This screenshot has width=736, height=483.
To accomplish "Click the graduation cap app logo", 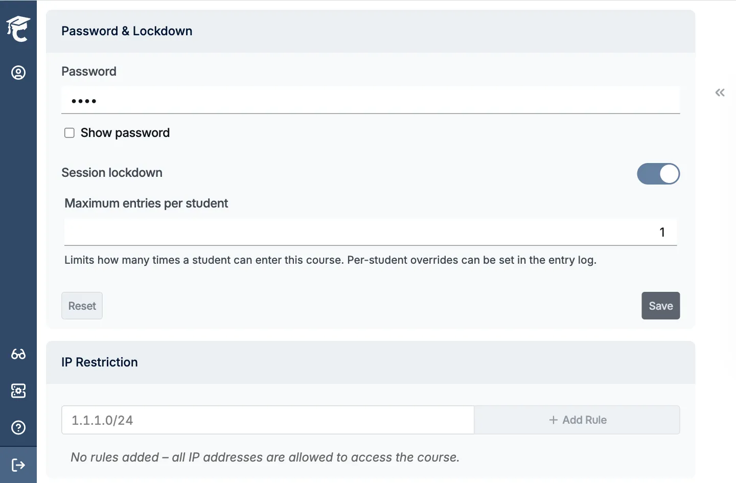I will 18,28.
